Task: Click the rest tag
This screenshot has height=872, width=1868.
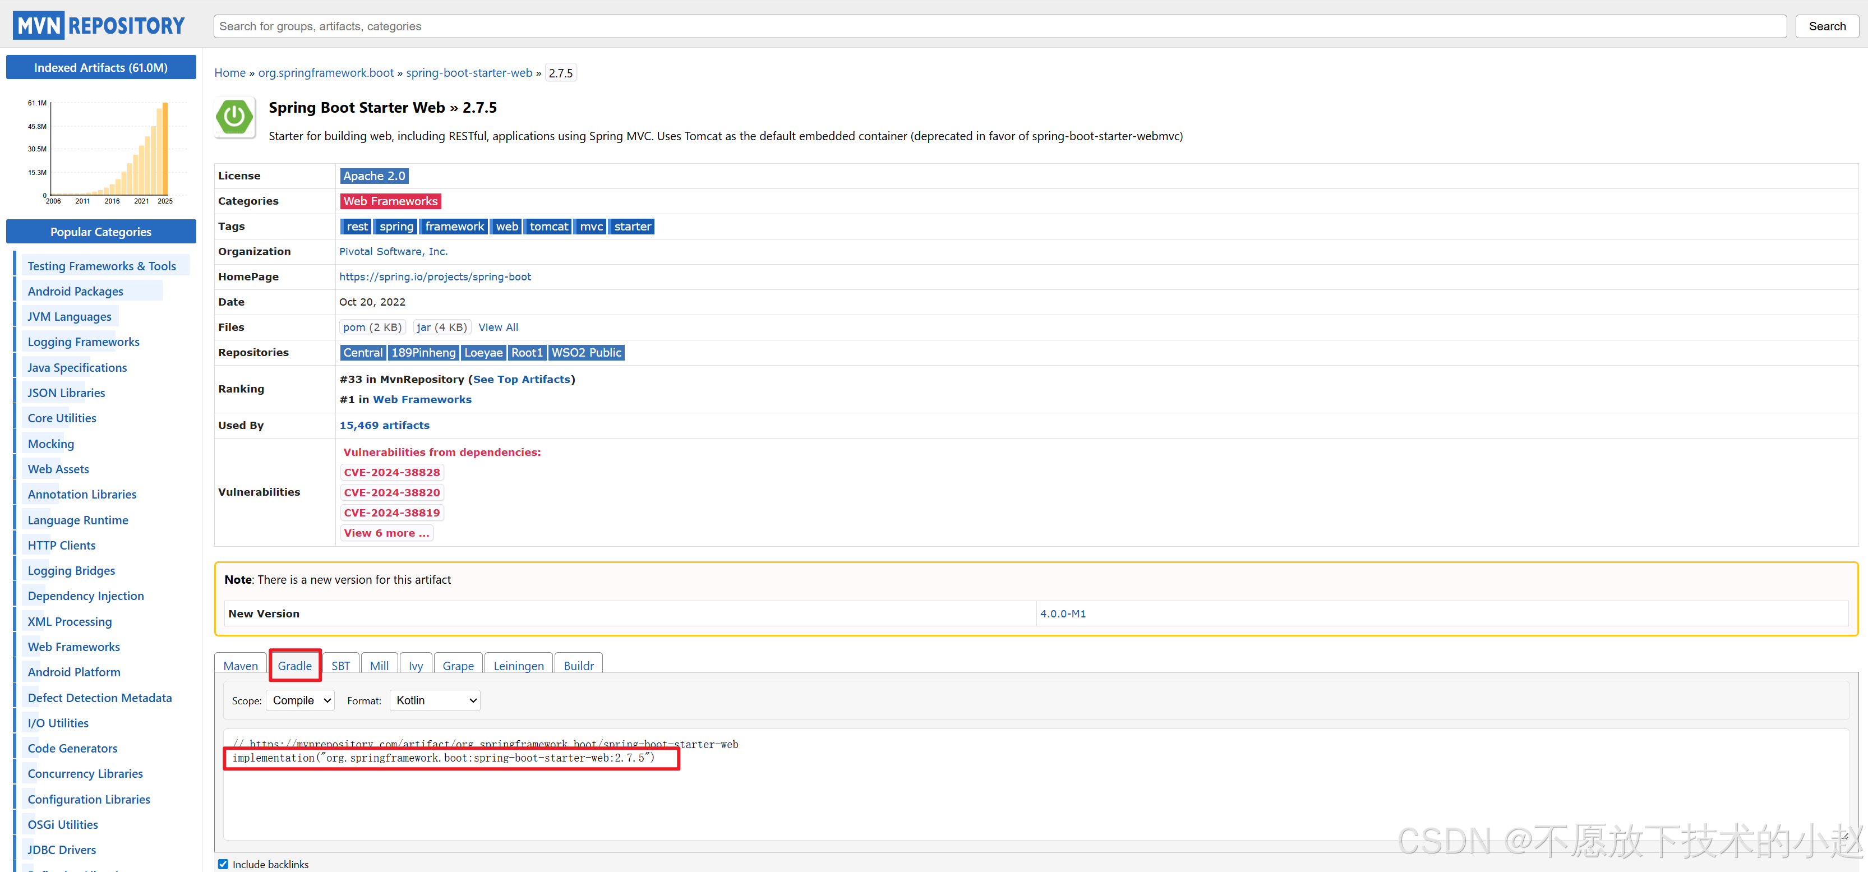Action: click(x=356, y=226)
